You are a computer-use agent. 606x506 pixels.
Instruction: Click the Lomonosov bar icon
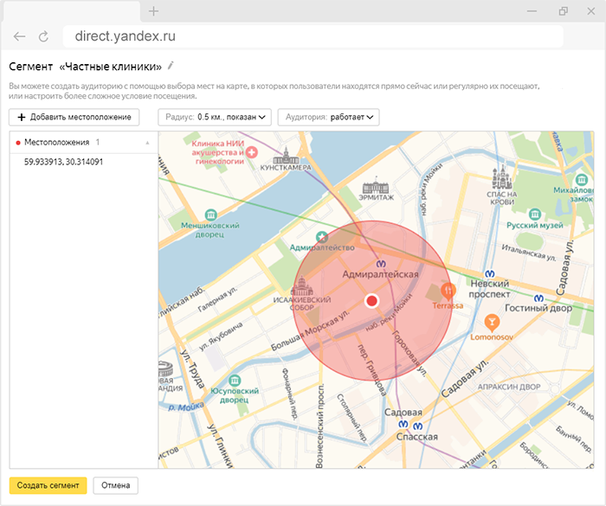click(x=492, y=323)
